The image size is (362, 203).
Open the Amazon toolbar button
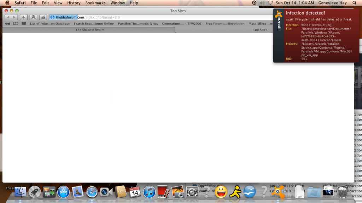pyautogui.click(x=33, y=17)
